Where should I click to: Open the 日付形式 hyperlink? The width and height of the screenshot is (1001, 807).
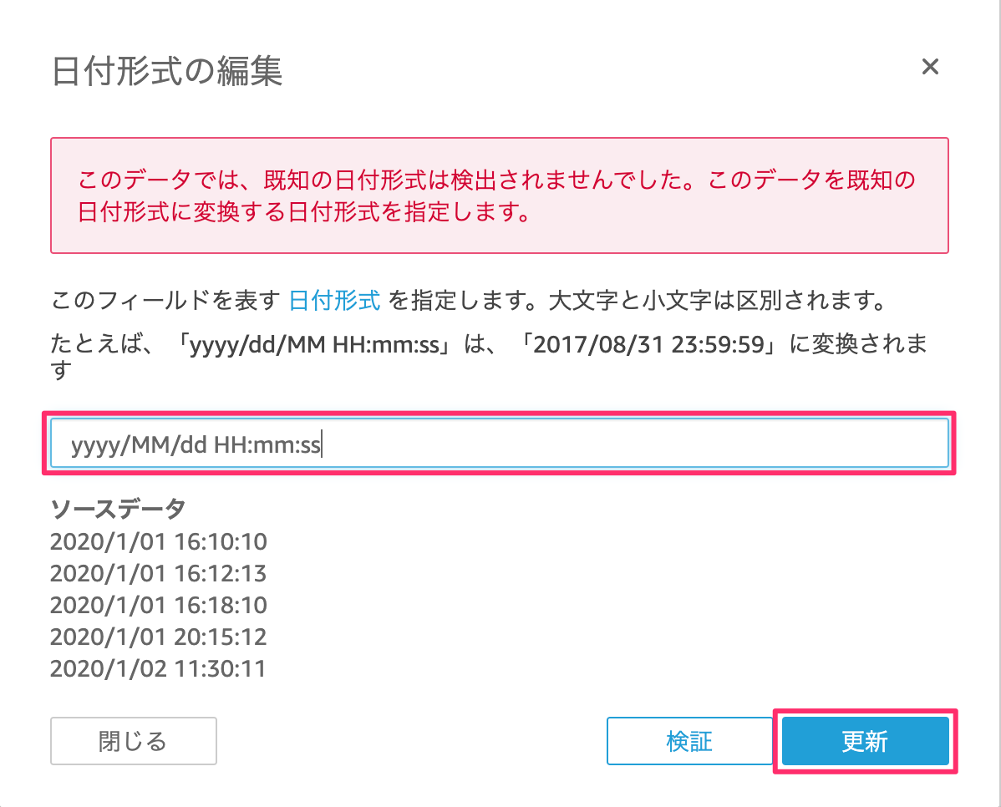[334, 300]
